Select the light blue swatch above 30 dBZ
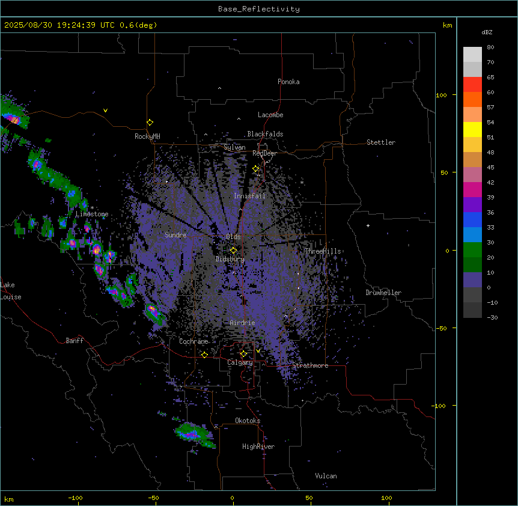The width and height of the screenshot is (518, 506). pos(472,234)
